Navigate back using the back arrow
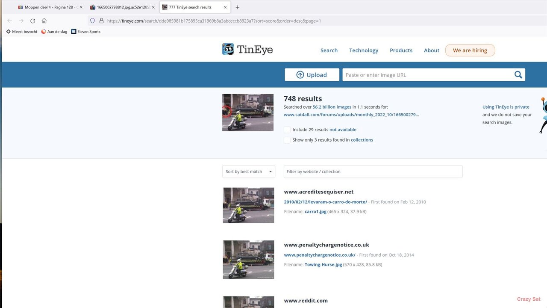 [x=9, y=21]
